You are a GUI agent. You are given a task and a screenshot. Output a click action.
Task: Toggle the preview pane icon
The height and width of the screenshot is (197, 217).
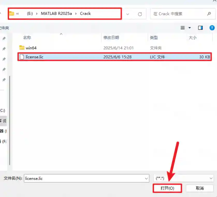coord(200,28)
